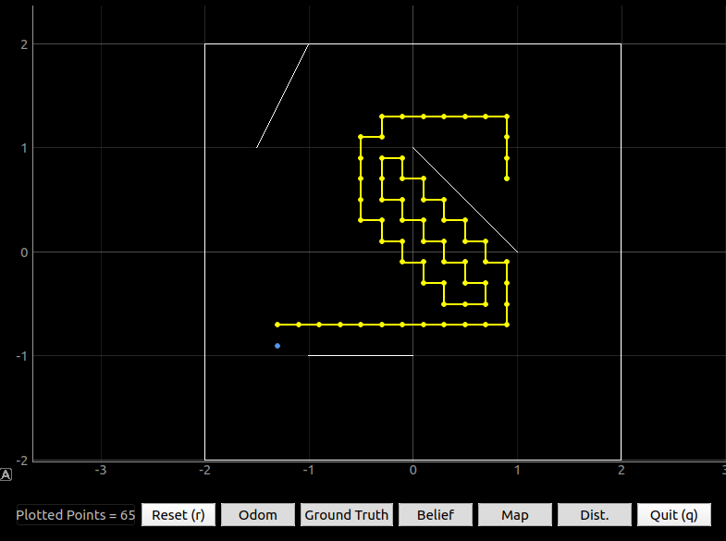Click the leftmost yellow point of bottom trajectory line
The width and height of the screenshot is (726, 541).
(277, 325)
